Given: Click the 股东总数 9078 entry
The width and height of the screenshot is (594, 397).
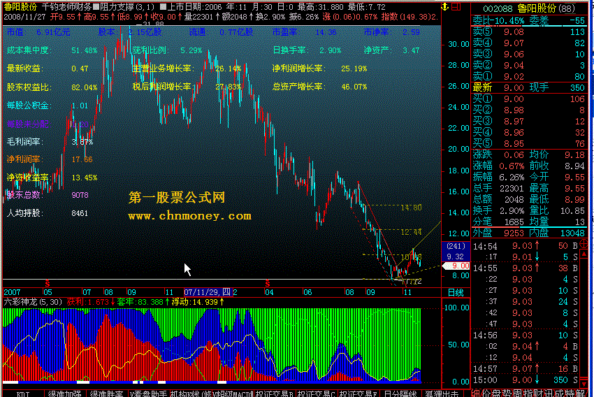Looking at the screenshot, I should [x=48, y=195].
